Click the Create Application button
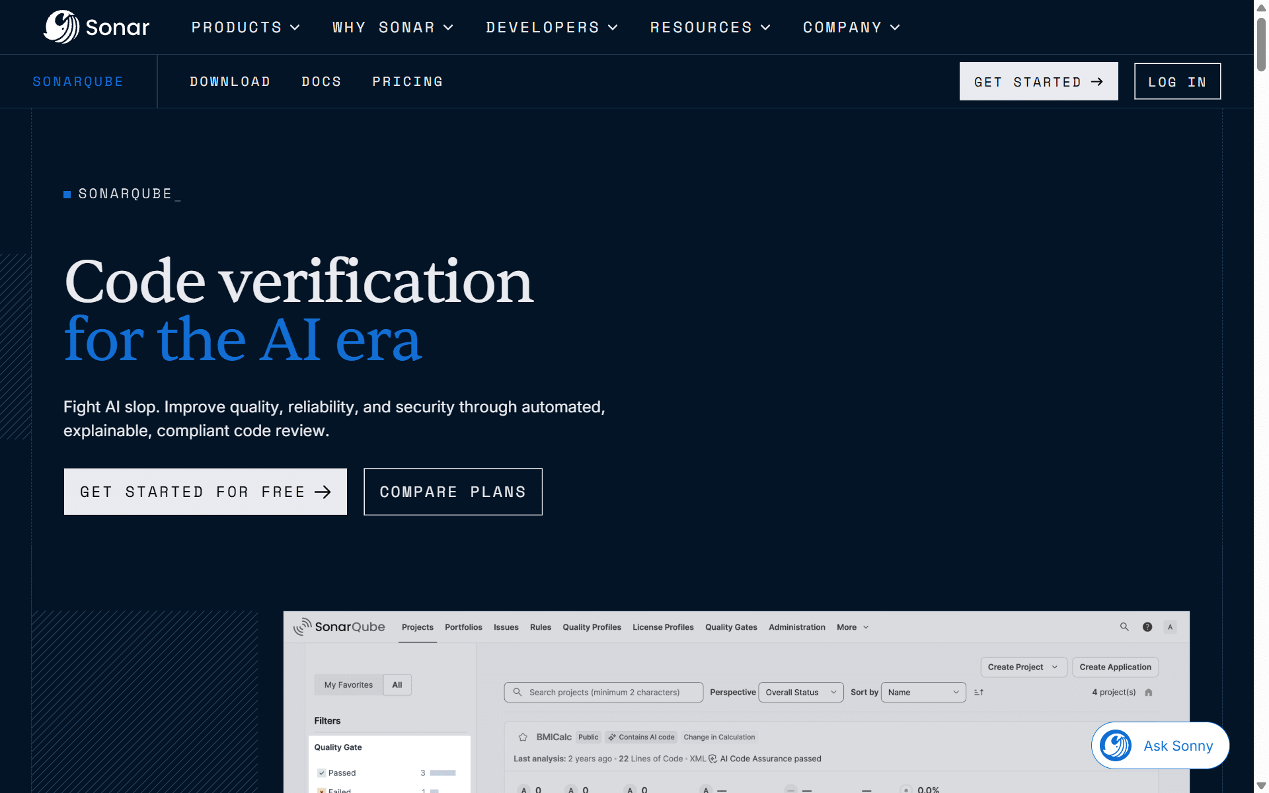The width and height of the screenshot is (1269, 793). click(1115, 667)
